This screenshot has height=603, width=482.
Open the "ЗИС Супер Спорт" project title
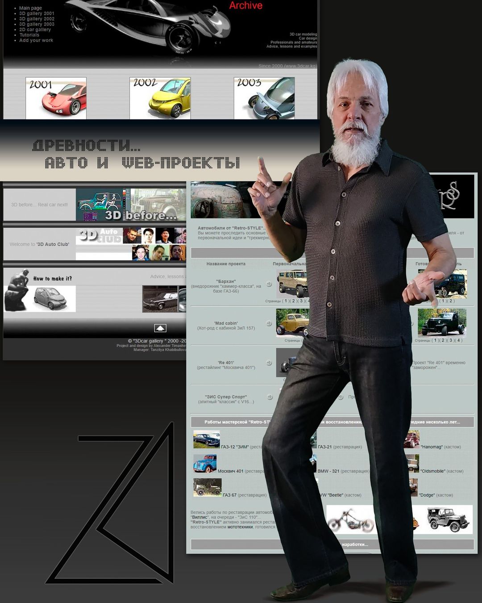click(226, 397)
